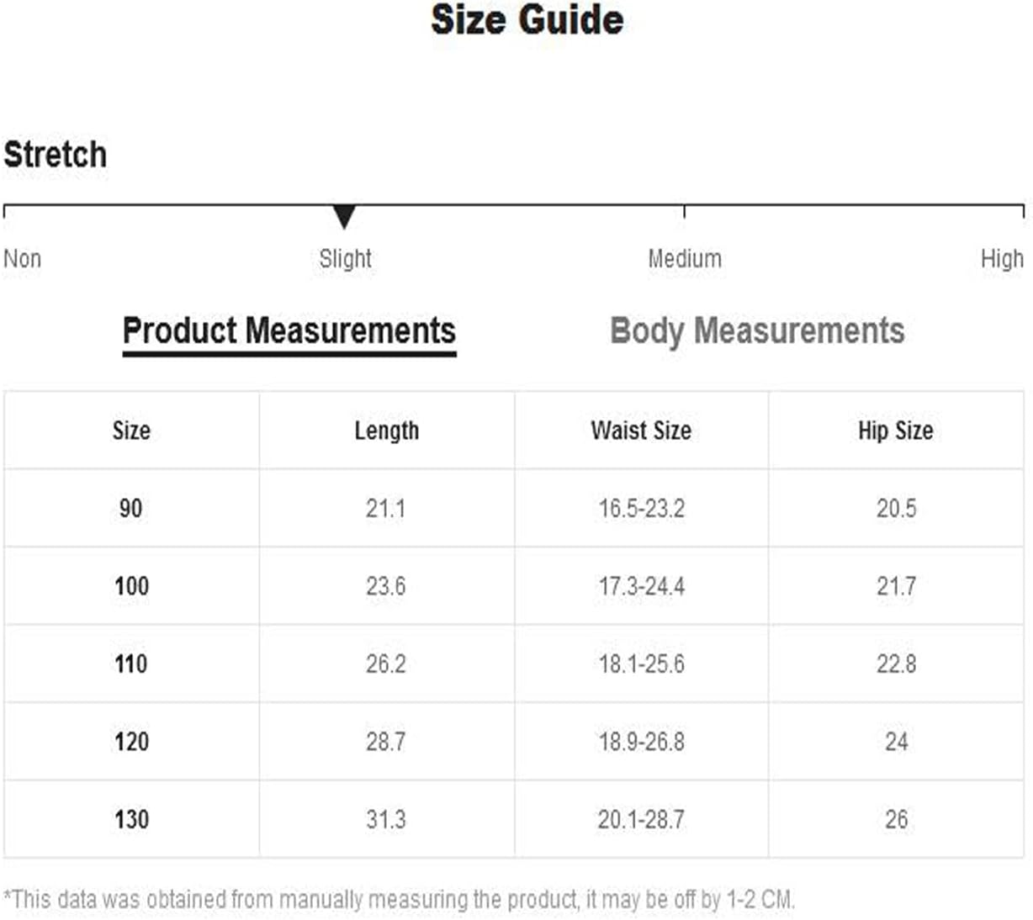This screenshot has height=920, width=1033.
Task: Select the Size column header
Action: point(131,431)
